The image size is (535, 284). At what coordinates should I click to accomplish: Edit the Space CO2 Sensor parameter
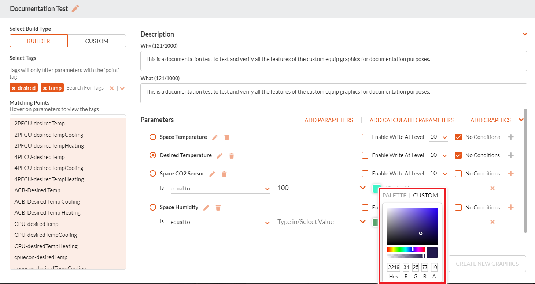pos(212,174)
